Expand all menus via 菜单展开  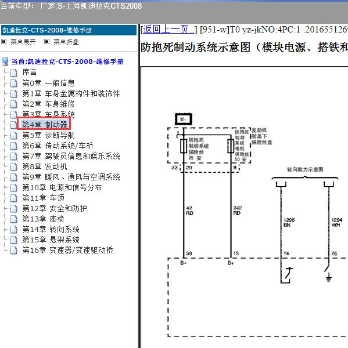pyautogui.click(x=23, y=42)
